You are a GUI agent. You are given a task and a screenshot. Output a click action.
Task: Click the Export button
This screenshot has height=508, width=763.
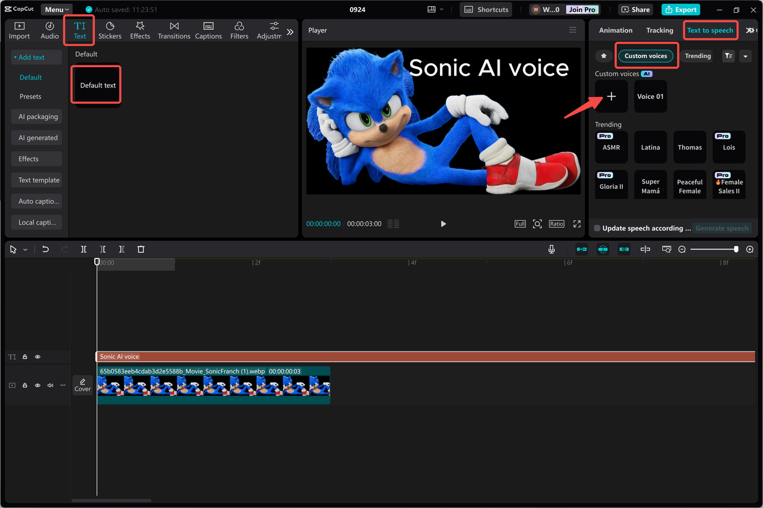point(680,9)
